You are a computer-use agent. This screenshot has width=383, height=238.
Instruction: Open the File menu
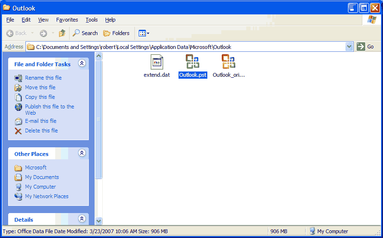(x=10, y=20)
